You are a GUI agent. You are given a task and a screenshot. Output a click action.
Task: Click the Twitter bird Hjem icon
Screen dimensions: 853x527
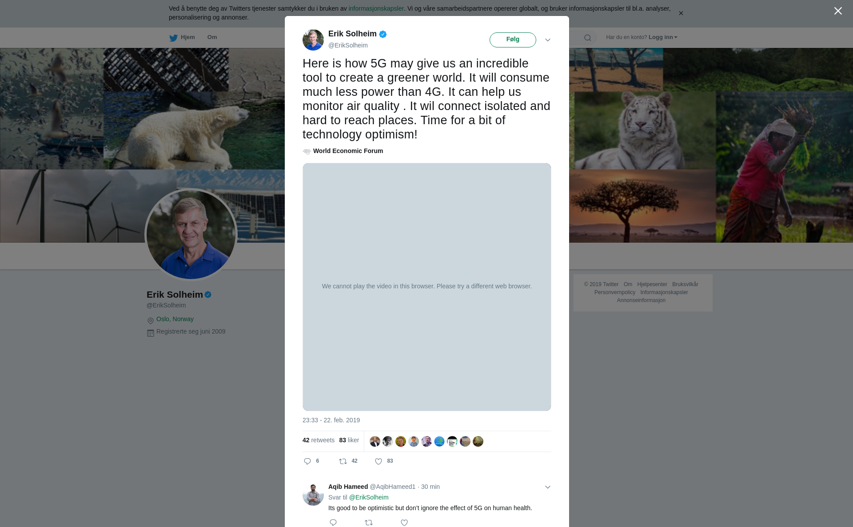tap(173, 38)
